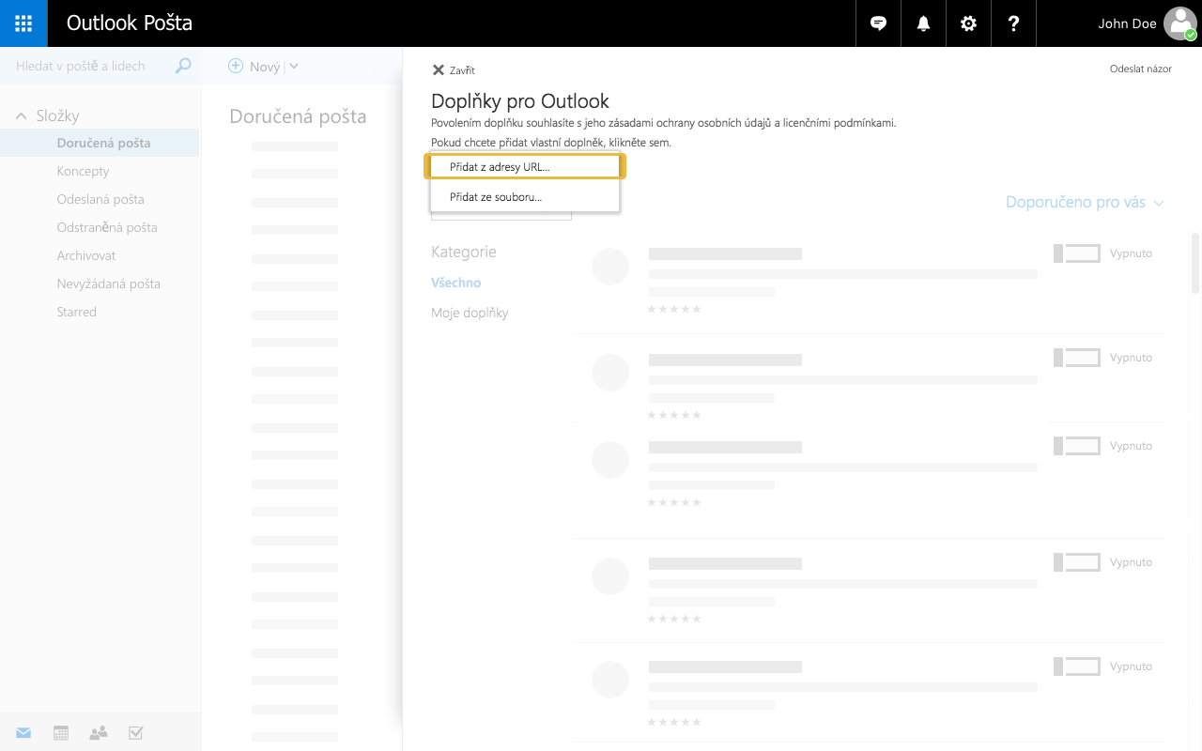Choose Přidat z adresy URL...
The width and height of the screenshot is (1202, 751).
pyautogui.click(x=525, y=166)
